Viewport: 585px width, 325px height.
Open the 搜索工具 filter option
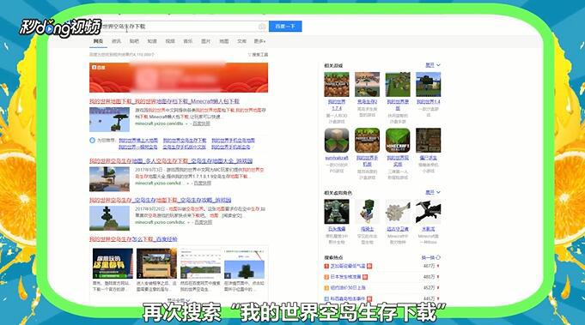coord(259,55)
